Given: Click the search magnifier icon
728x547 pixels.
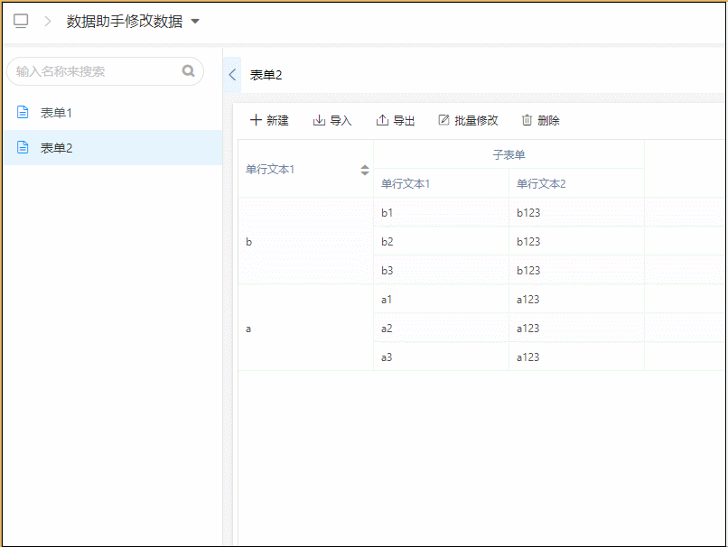Looking at the screenshot, I should click(x=188, y=71).
